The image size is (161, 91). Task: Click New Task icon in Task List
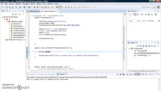click(x=130, y=15)
